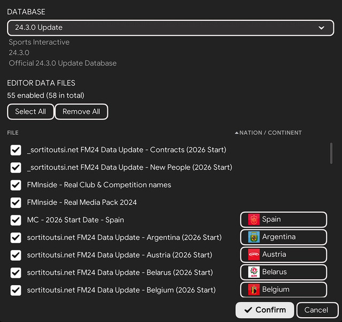Select the Argentina (2026 Start) file name

point(125,238)
